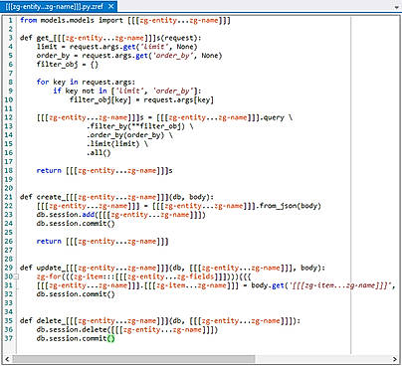Collapse the zg-for block fold marker at line 30

16,276
